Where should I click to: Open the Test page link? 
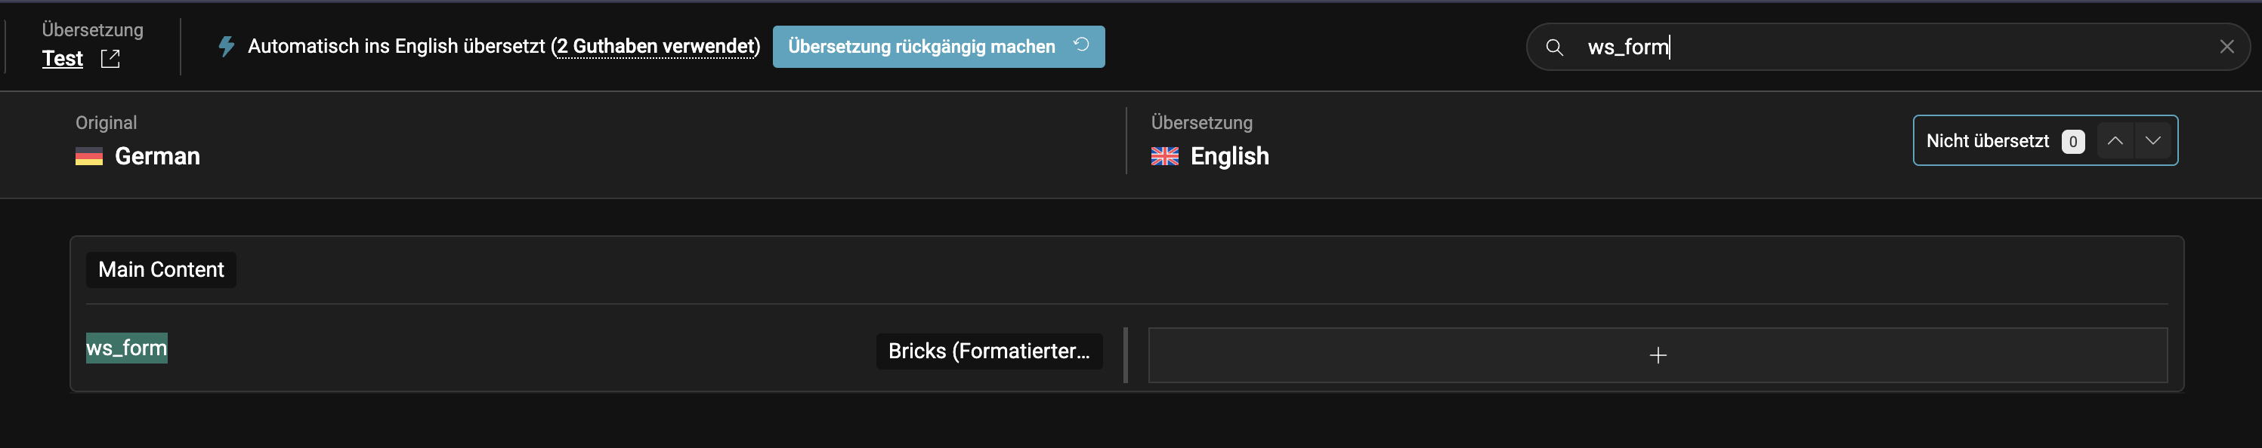[63, 59]
